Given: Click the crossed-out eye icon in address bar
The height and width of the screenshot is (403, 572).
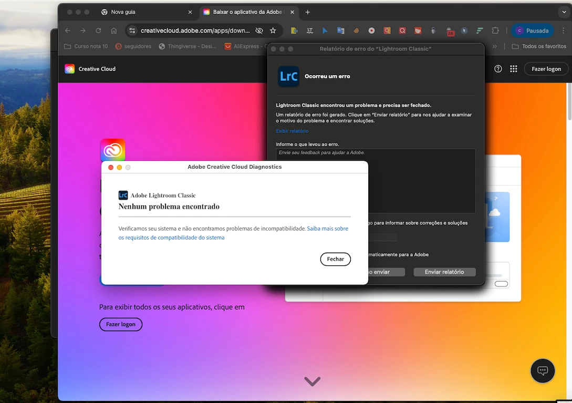Looking at the screenshot, I should tap(259, 30).
